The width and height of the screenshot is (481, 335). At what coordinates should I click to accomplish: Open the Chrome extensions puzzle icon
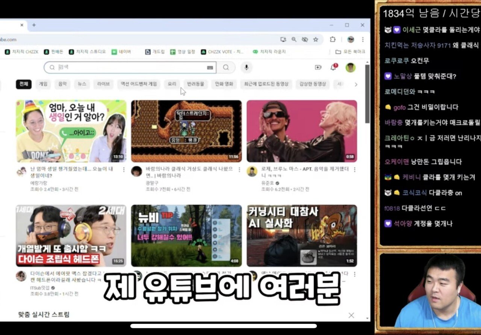(333, 39)
